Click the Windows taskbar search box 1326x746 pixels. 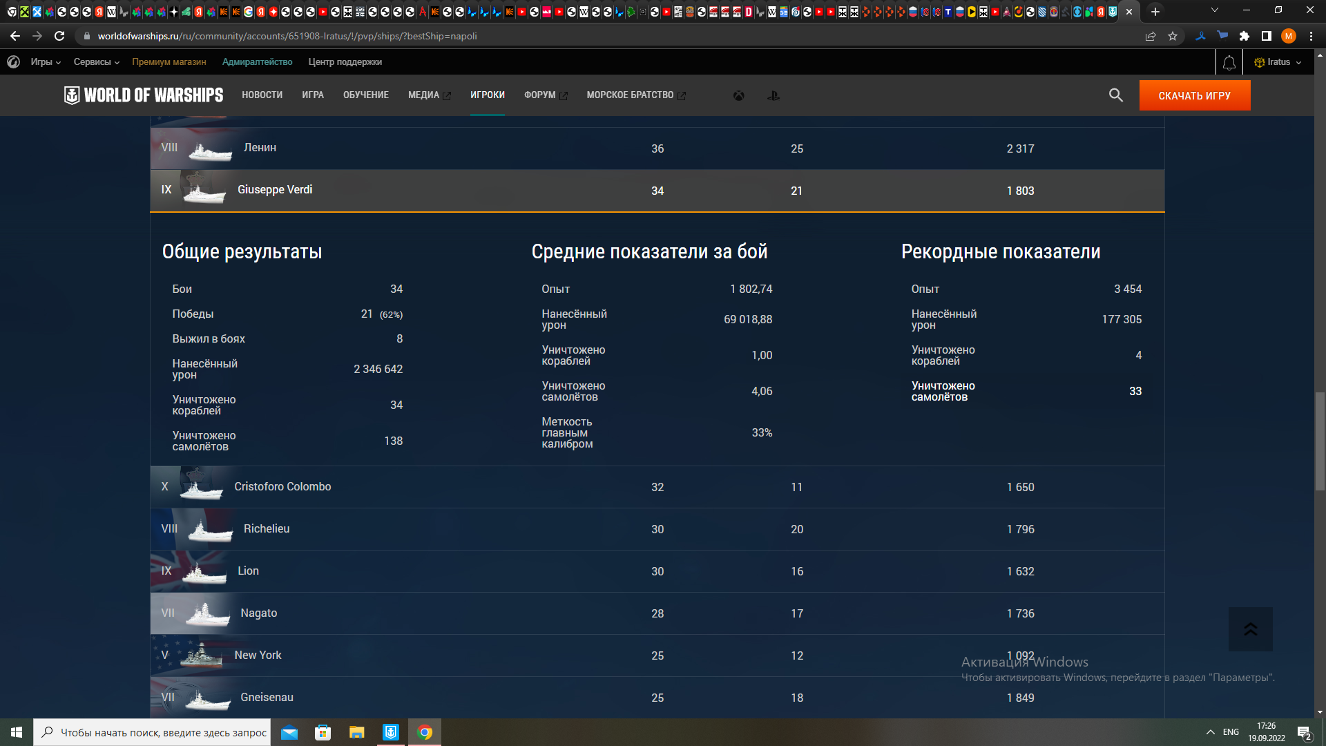[152, 732]
